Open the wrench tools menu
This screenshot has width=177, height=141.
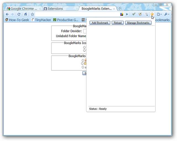[x=167, y=14]
